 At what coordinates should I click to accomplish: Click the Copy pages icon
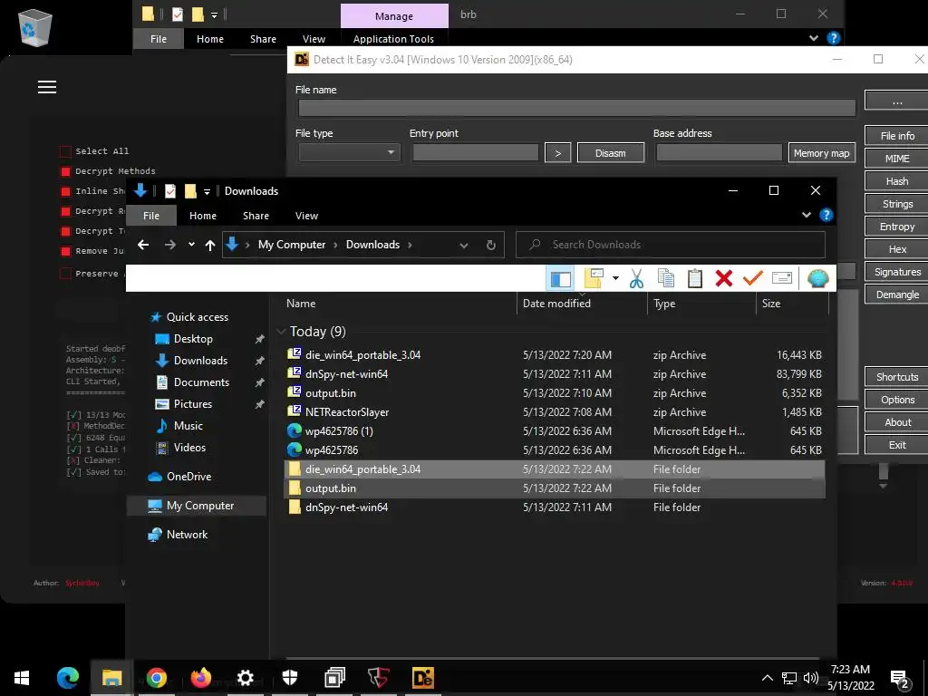click(666, 278)
